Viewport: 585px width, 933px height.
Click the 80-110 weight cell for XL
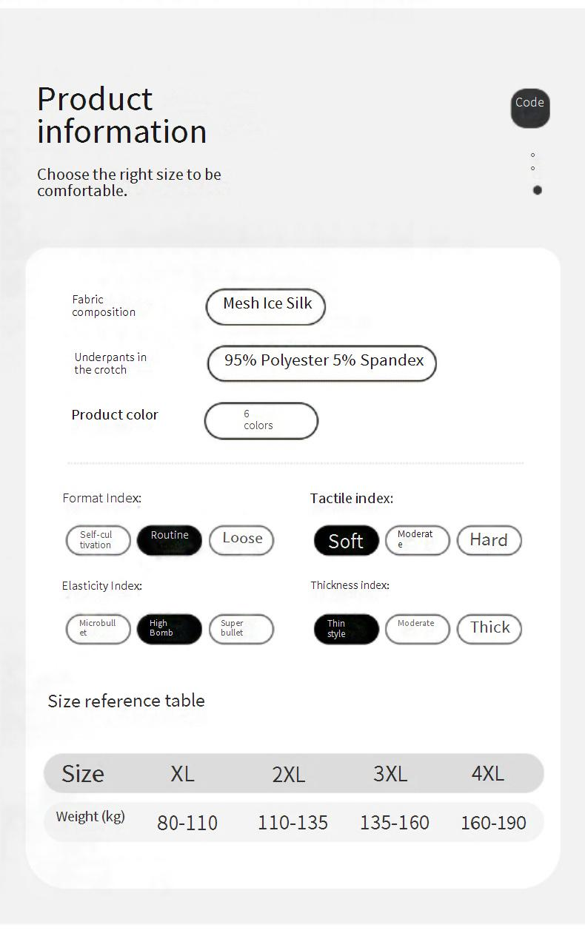187,823
